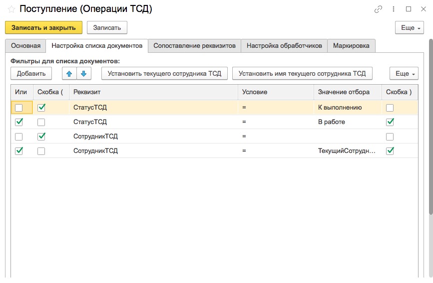Go to Настройка обработчиков tab
433x283 pixels.
point(284,46)
